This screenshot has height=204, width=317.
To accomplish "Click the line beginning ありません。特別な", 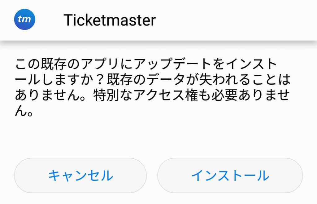I will (152, 96).
